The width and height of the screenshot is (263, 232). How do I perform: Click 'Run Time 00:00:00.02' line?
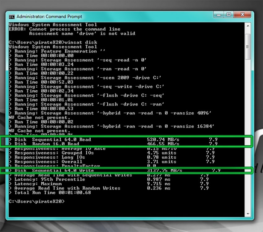41,122
